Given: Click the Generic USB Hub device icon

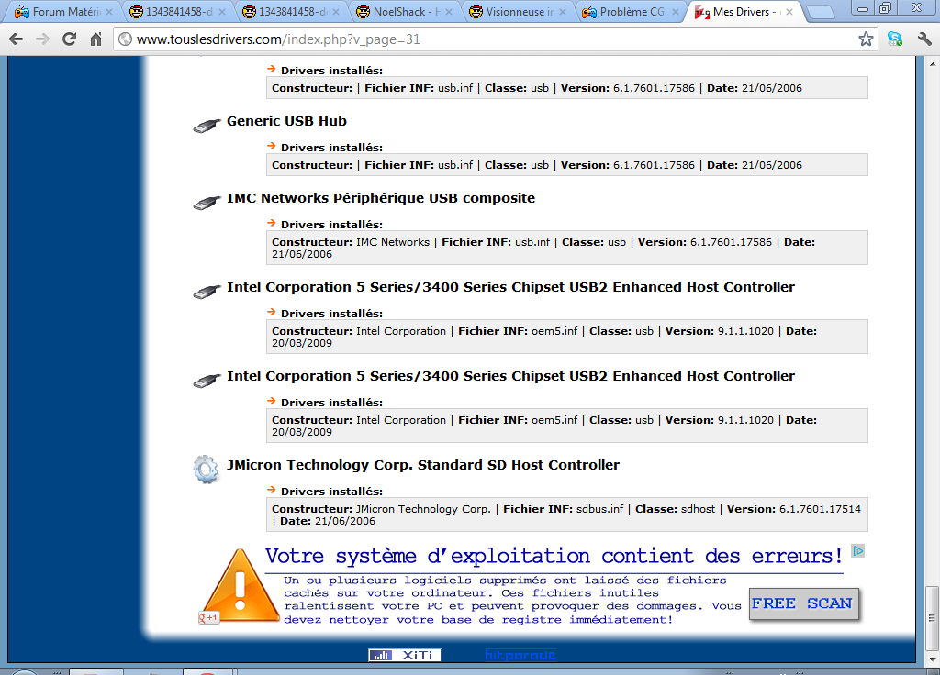Looking at the screenshot, I should pos(207,125).
